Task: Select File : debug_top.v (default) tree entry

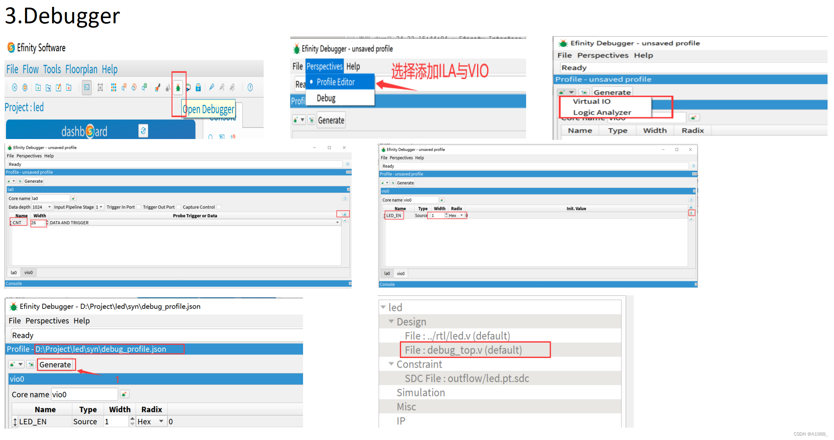Action: (x=463, y=350)
